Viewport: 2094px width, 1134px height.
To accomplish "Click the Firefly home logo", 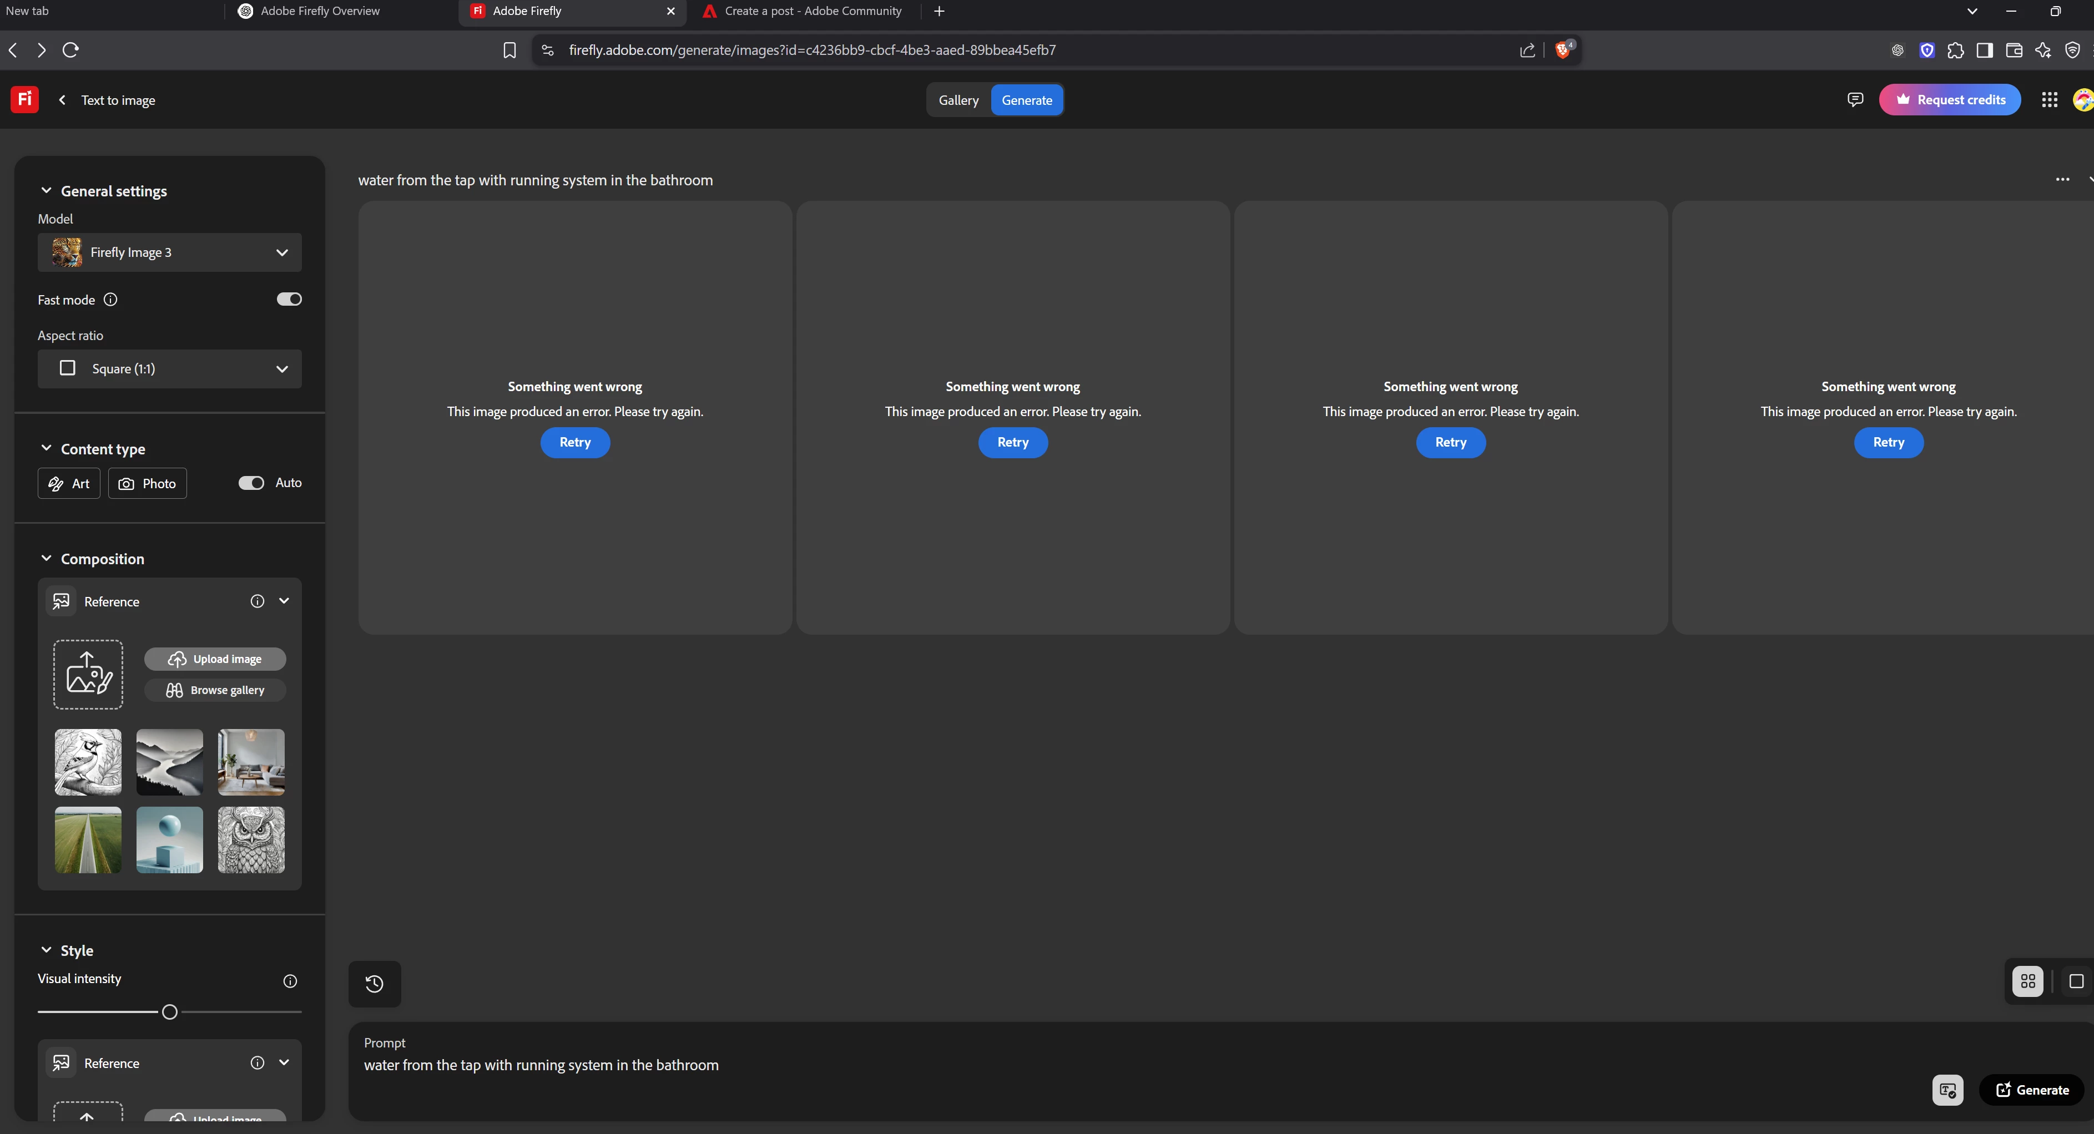I will [x=24, y=100].
